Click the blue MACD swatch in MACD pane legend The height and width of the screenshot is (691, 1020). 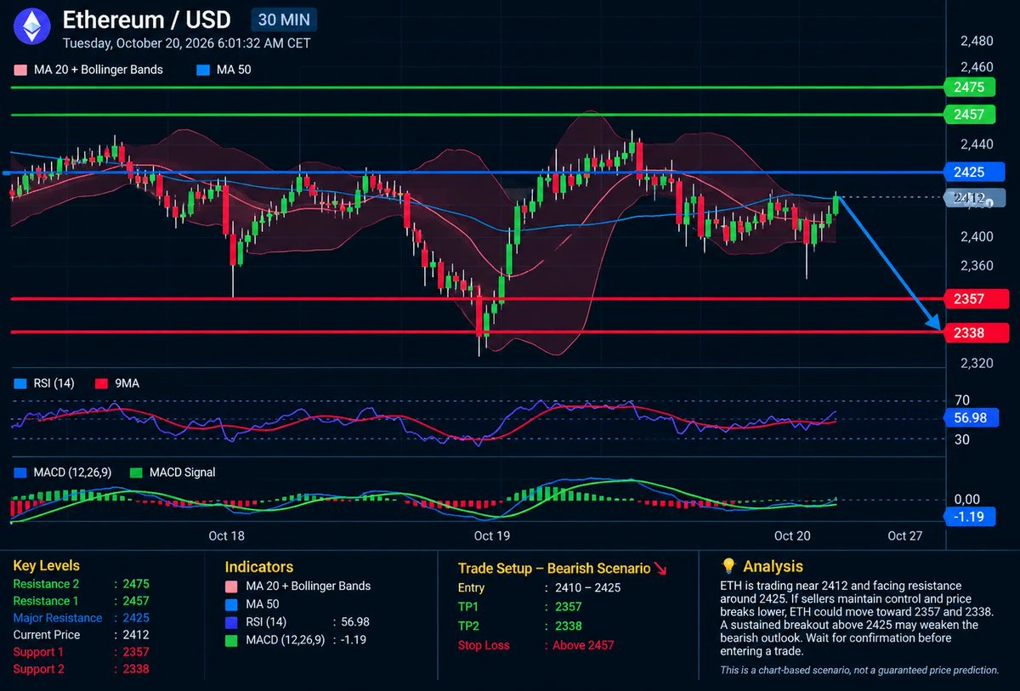20,472
